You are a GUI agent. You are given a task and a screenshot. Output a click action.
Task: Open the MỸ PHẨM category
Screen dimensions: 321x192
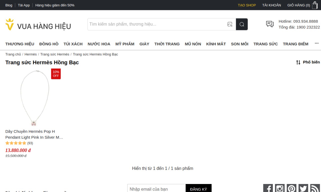125,44
